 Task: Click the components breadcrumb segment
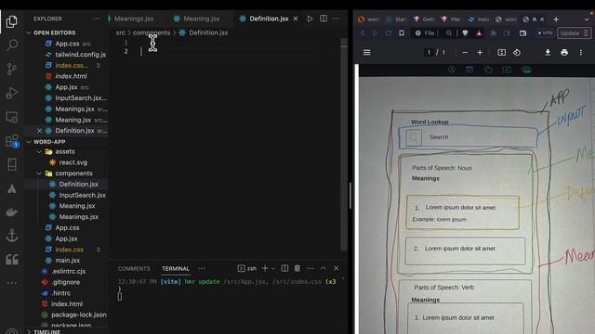[x=152, y=33]
